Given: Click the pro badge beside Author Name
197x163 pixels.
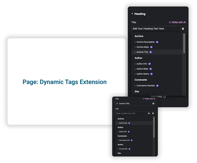Looking at the screenshot, I should [151, 74].
